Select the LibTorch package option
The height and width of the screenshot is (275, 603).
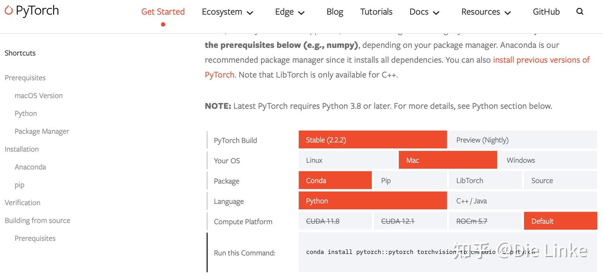(485, 181)
